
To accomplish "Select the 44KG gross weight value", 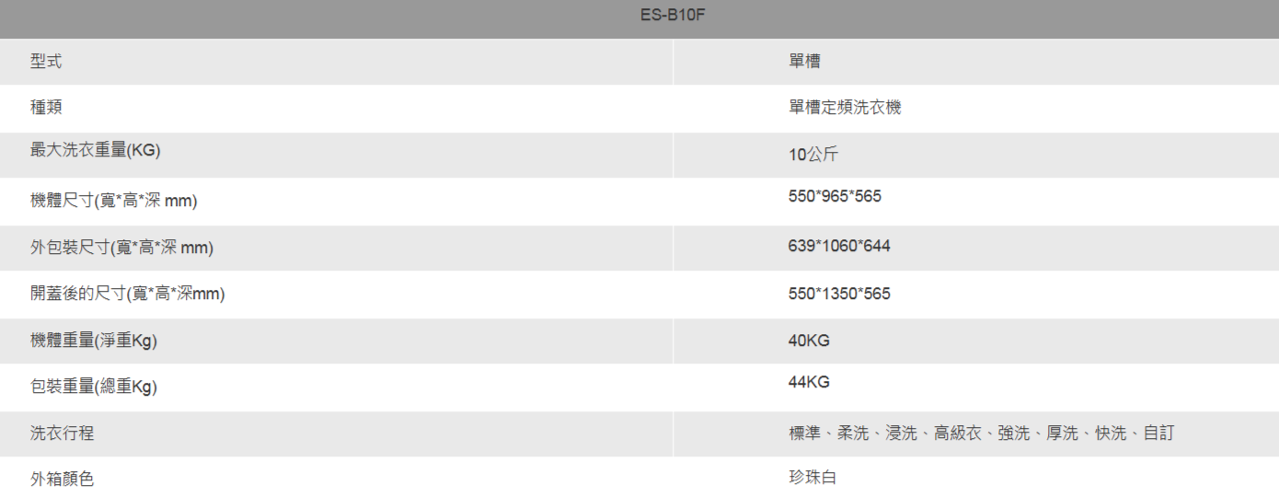I will (x=809, y=382).
